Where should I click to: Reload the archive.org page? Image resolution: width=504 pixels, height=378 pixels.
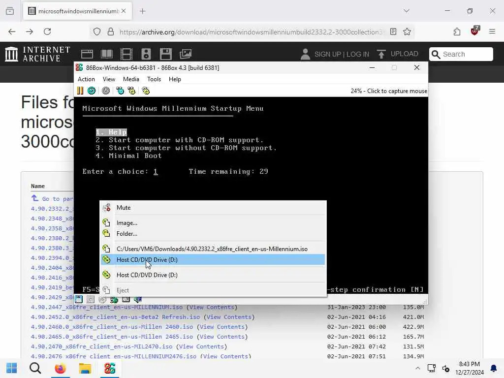[x=47, y=31]
